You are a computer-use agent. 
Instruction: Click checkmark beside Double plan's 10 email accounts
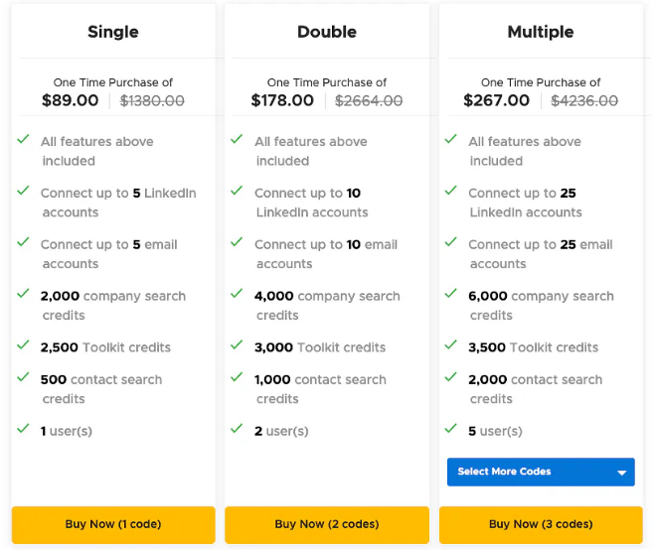pyautogui.click(x=237, y=242)
